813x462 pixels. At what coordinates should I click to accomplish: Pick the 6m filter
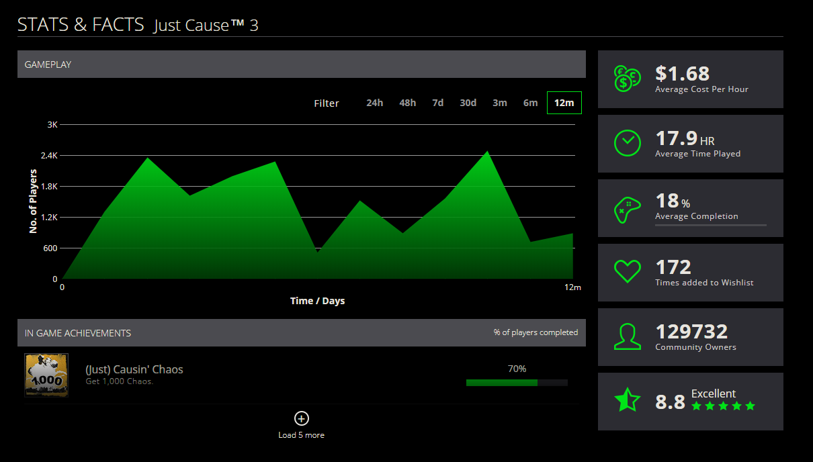click(530, 103)
